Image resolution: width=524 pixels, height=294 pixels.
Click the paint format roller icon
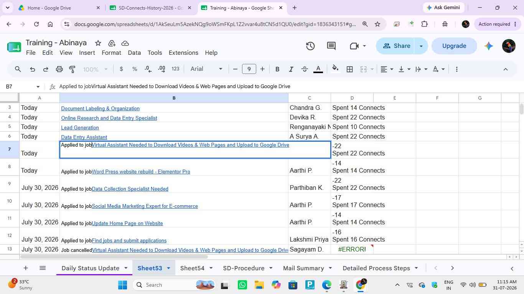click(x=72, y=69)
